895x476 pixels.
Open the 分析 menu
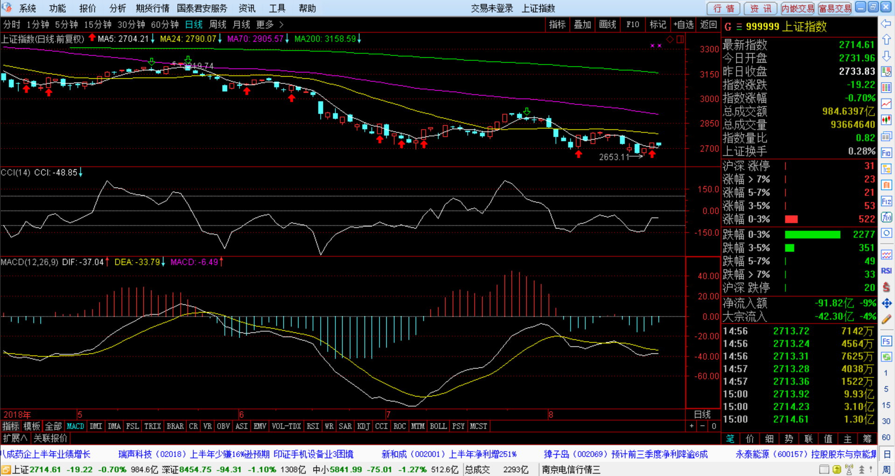117,8
